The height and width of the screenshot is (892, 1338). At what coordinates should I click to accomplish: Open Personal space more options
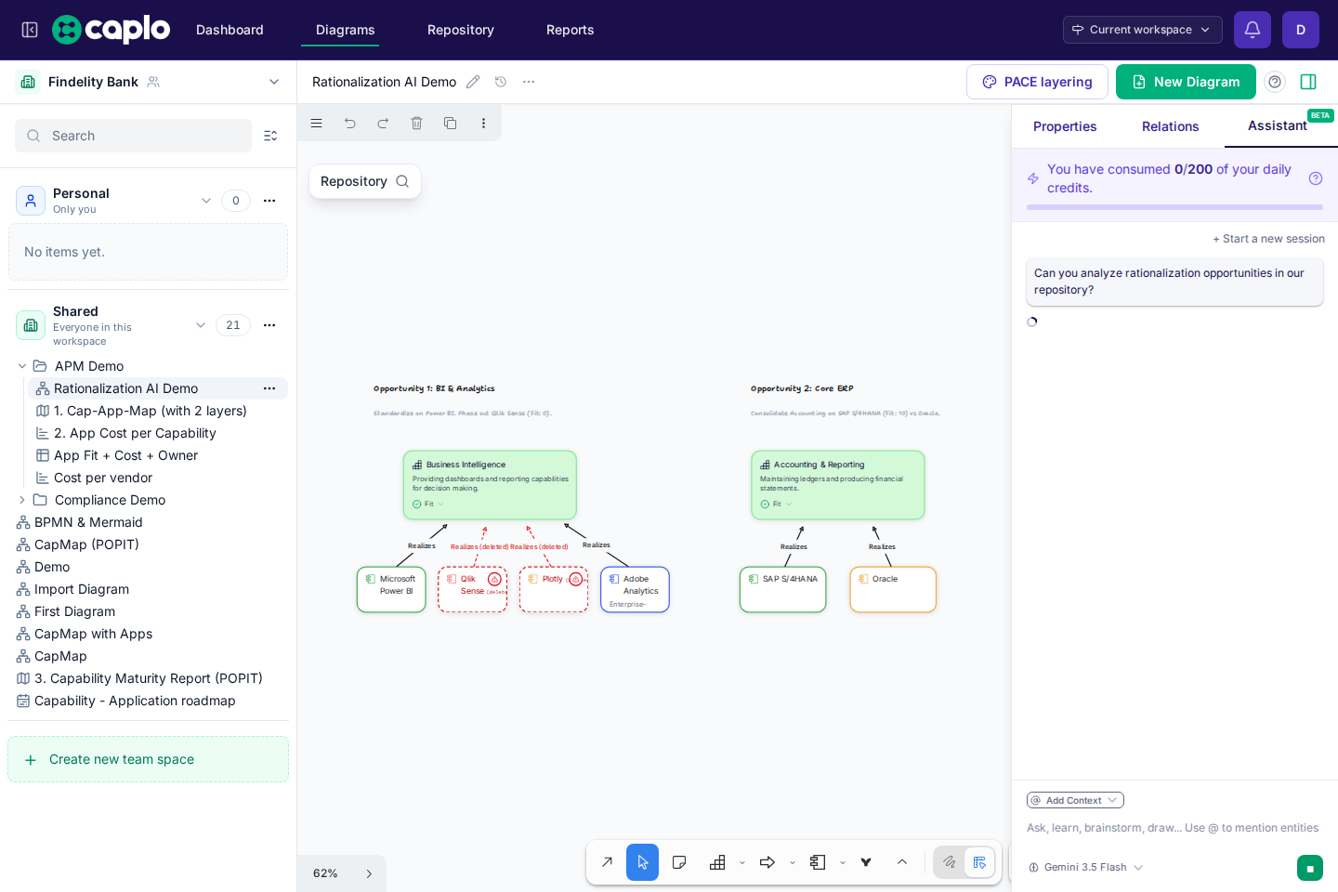click(x=269, y=201)
